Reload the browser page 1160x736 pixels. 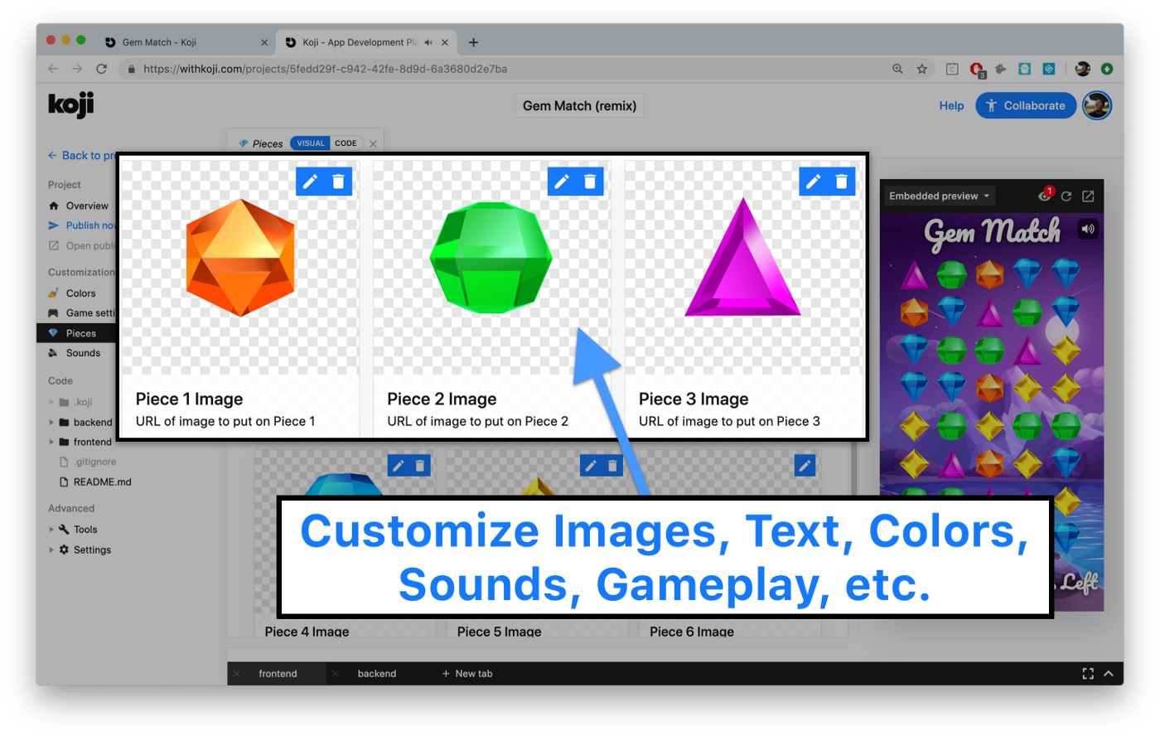(x=101, y=69)
